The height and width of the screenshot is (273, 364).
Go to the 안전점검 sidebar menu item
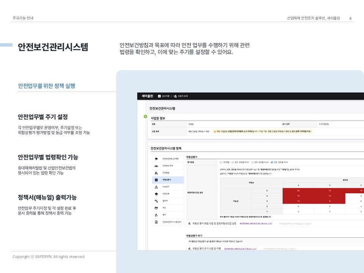click(168, 173)
